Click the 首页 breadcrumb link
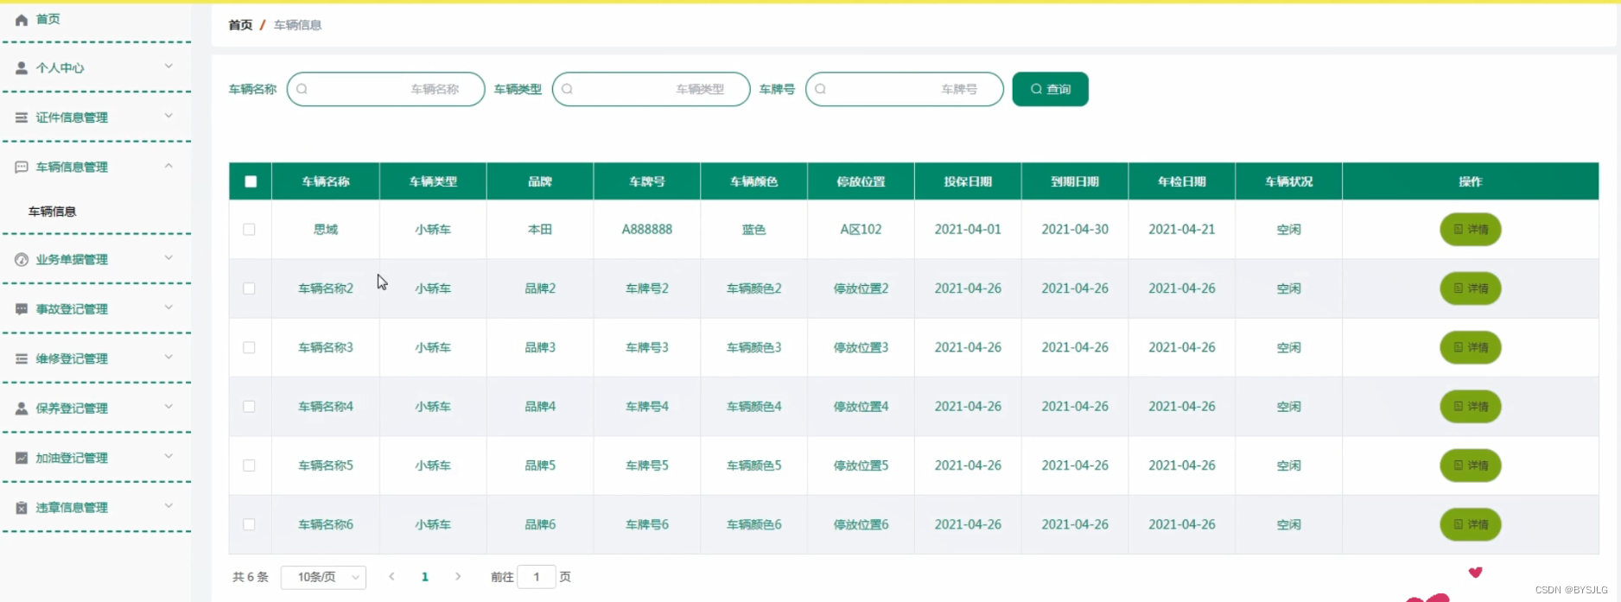This screenshot has width=1621, height=602. (x=240, y=25)
